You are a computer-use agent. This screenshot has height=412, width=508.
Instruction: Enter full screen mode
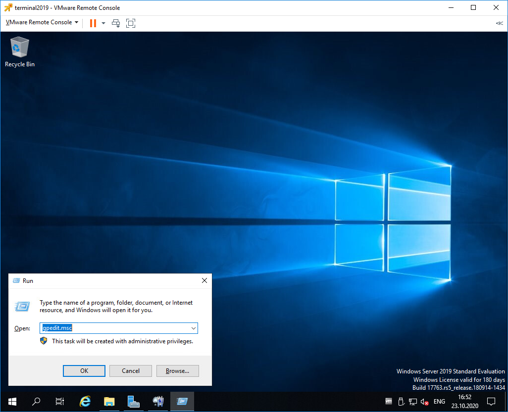pyautogui.click(x=131, y=23)
